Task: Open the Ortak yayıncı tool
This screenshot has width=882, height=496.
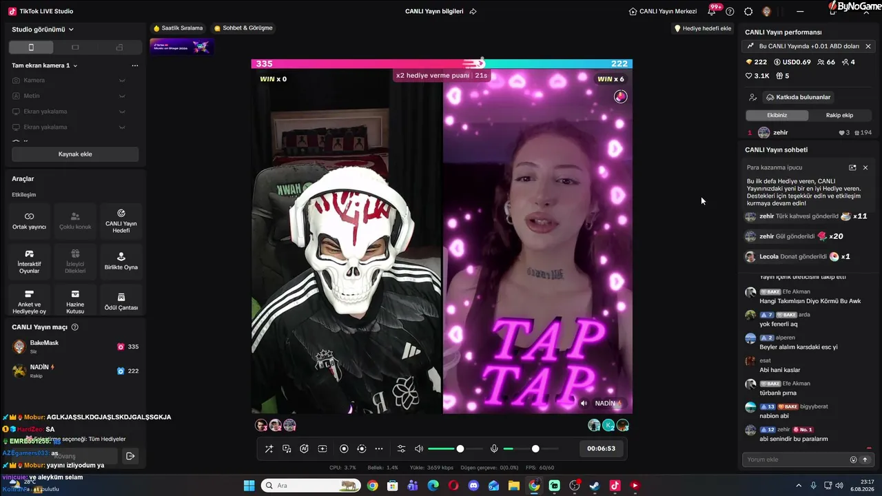Action: tap(30, 221)
